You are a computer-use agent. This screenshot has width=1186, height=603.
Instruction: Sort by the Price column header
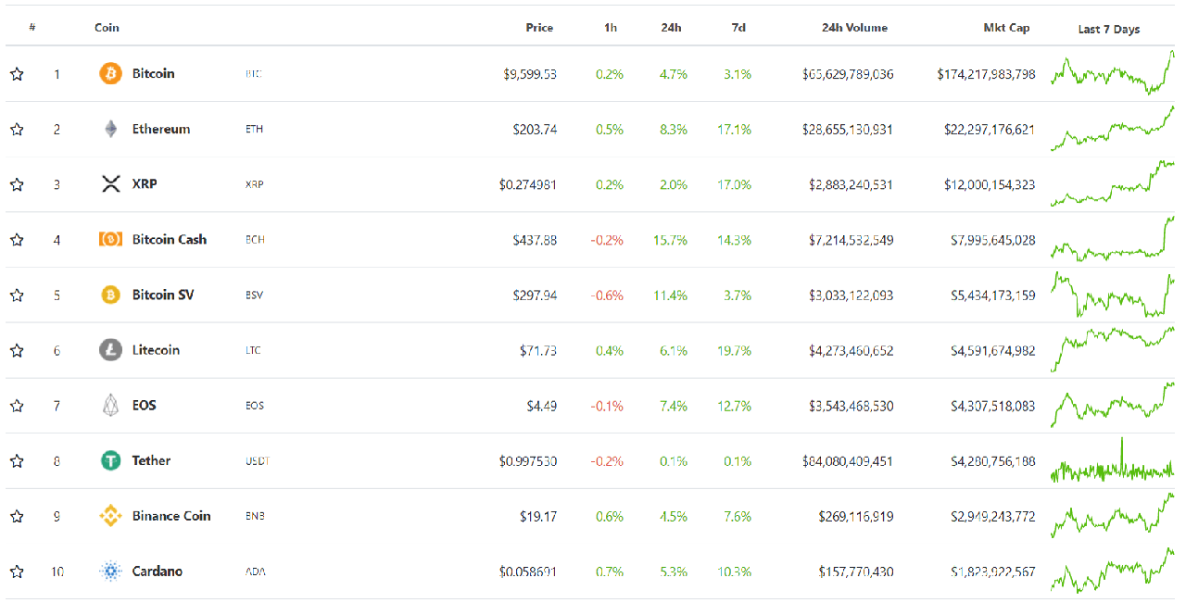pos(539,28)
